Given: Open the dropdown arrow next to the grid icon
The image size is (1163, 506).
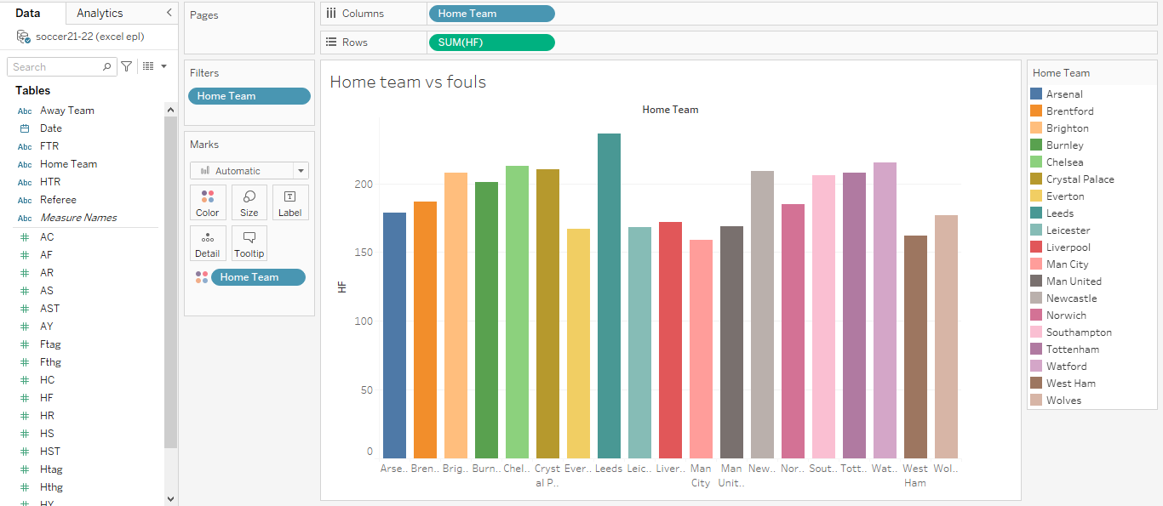Looking at the screenshot, I should [x=163, y=65].
